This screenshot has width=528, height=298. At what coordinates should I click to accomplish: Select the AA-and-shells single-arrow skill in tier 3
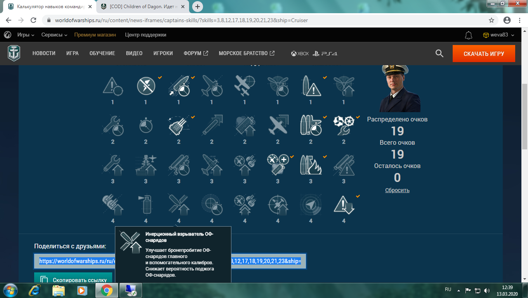245,165
